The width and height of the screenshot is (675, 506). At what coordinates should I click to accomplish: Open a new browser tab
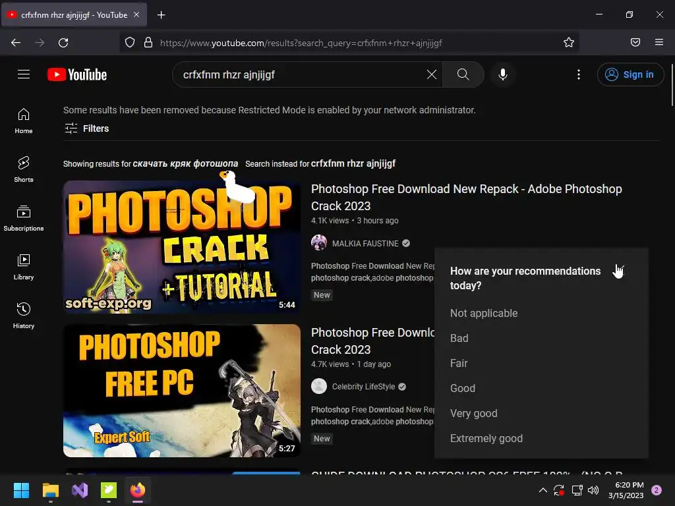161,15
